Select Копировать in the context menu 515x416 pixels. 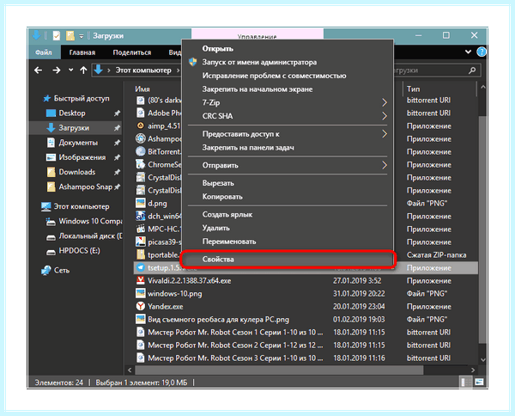point(222,197)
